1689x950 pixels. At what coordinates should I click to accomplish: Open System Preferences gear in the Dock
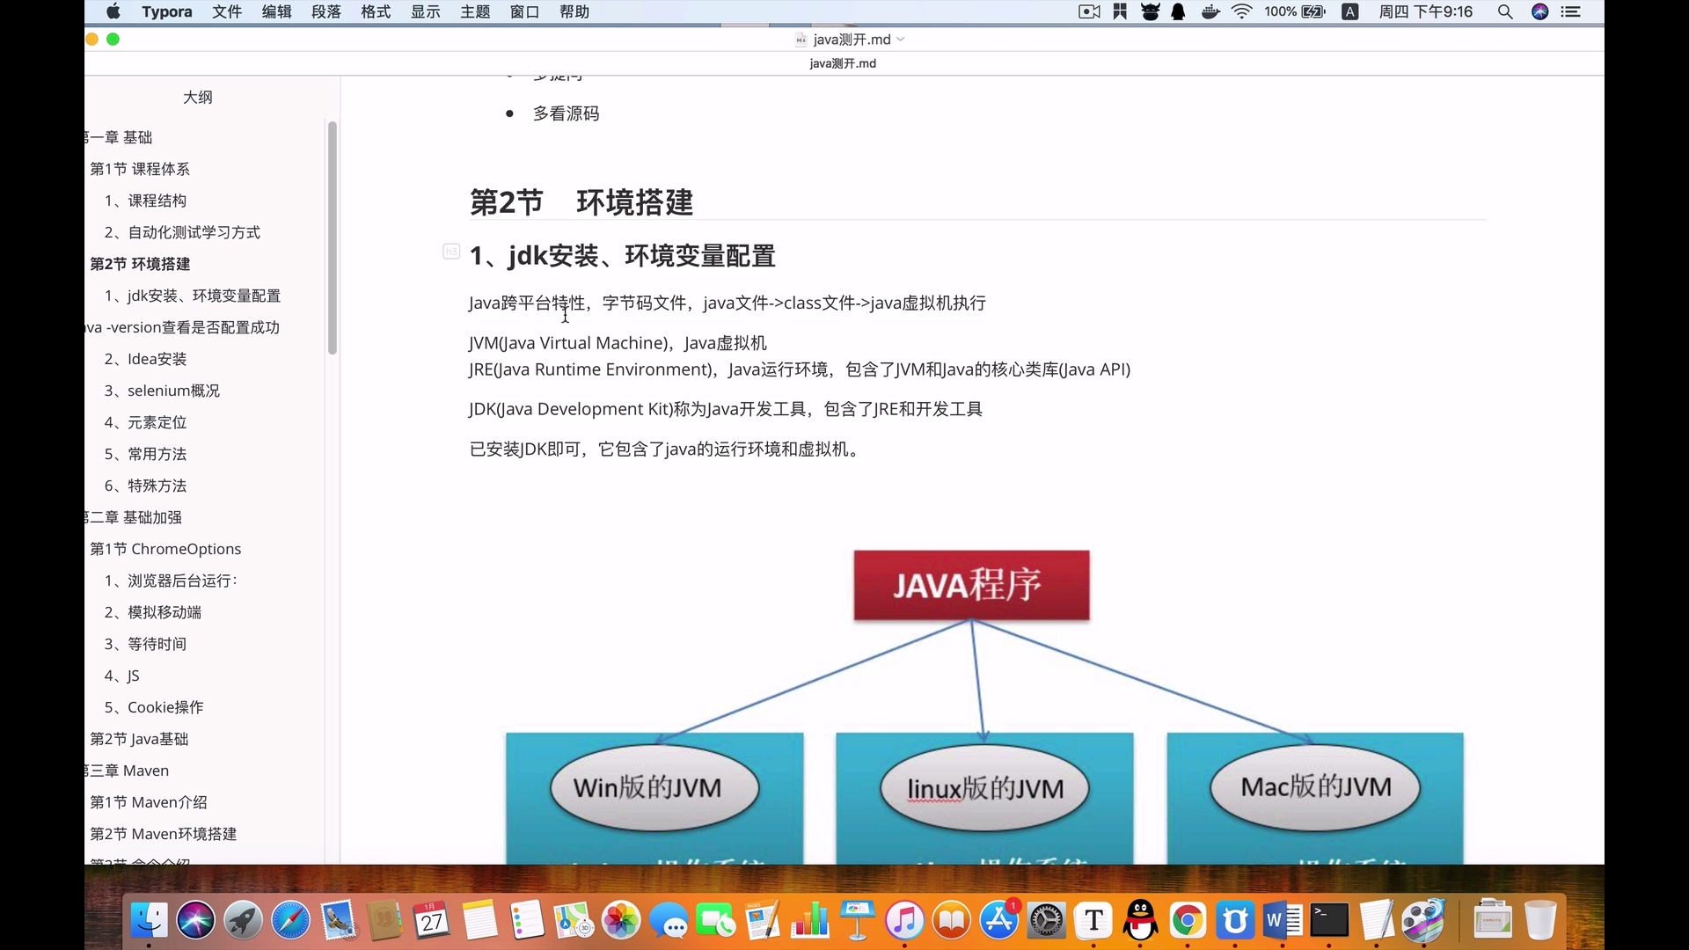tap(1046, 920)
